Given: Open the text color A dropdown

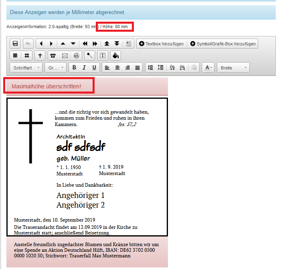Looking at the screenshot, I should coord(208,67).
